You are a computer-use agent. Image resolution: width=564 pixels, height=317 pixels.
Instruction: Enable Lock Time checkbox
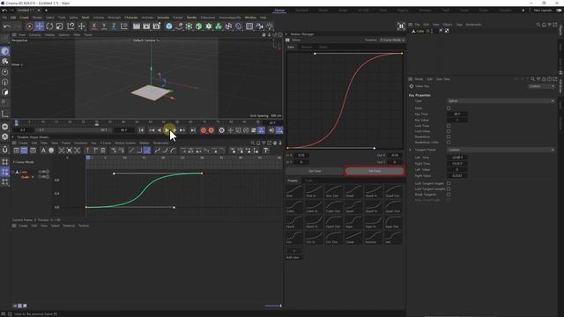(449, 126)
